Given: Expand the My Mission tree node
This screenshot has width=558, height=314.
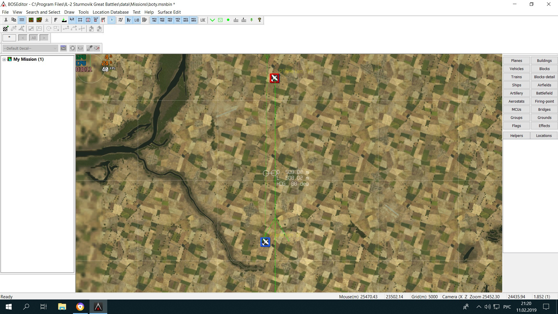Looking at the screenshot, I should click(4, 59).
